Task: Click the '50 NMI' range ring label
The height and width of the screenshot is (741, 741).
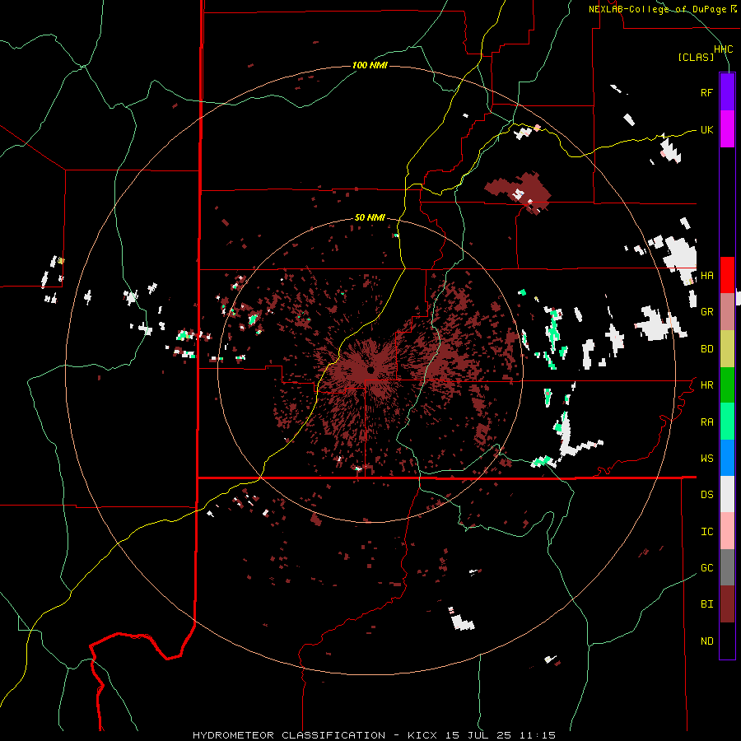Action: pos(370,217)
